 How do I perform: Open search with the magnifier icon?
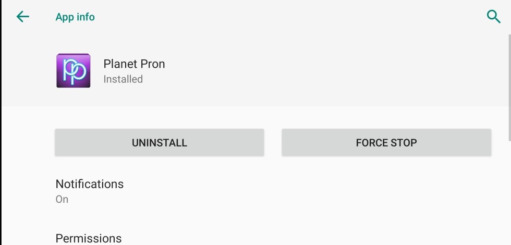(493, 17)
